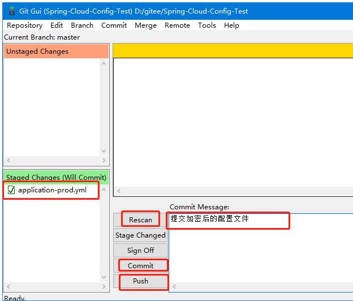
Task: Click the Current Branch: master label
Action: (42, 37)
